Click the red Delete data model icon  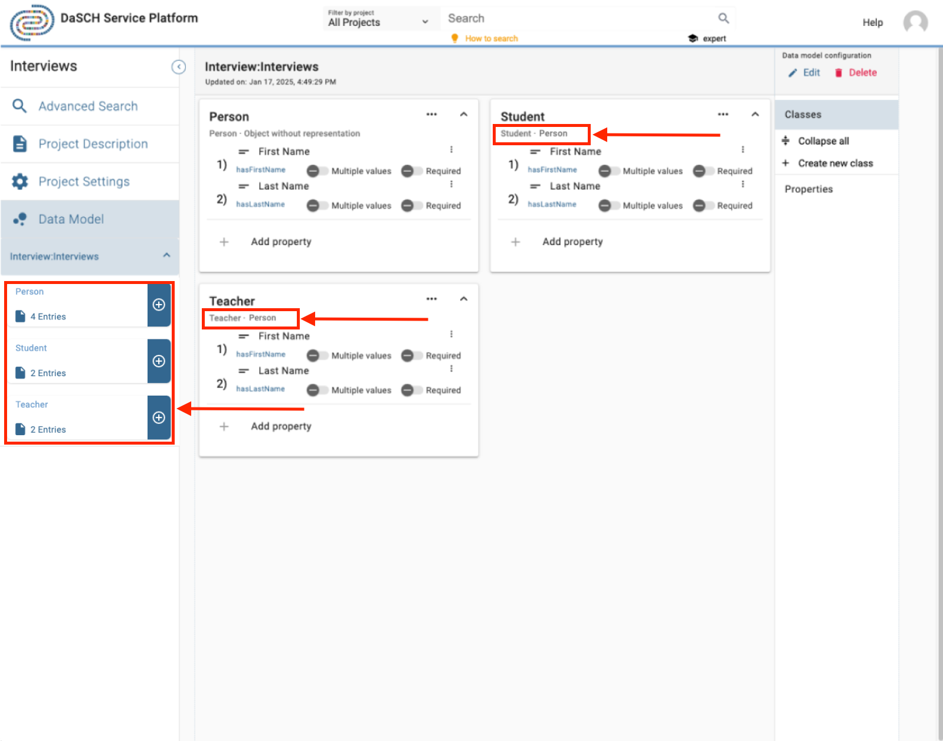839,73
